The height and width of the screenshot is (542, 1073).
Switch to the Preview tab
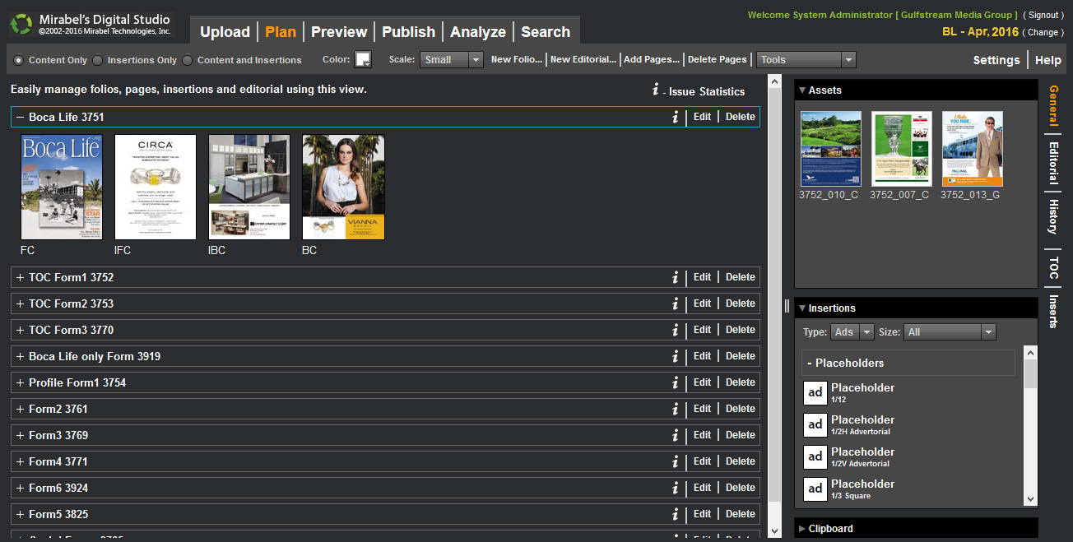[x=339, y=31]
